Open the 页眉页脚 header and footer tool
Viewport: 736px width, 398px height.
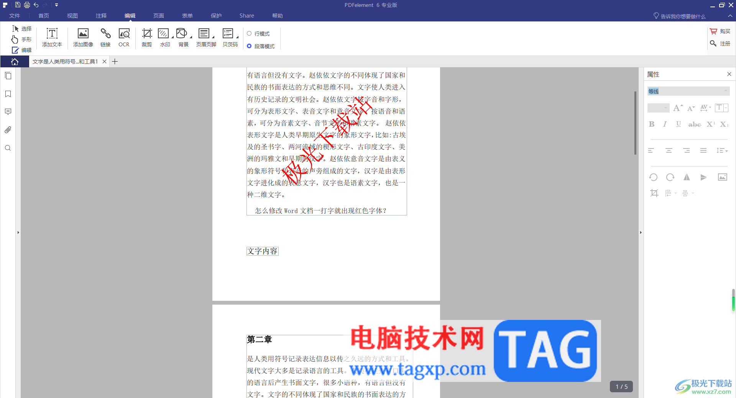point(206,38)
